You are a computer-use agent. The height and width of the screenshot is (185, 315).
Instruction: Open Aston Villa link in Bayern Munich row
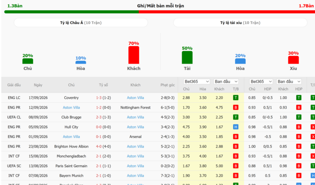[135, 176]
